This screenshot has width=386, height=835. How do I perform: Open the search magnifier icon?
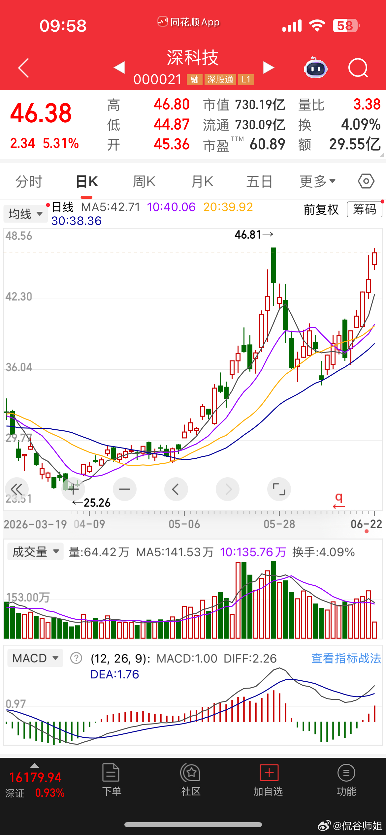point(358,68)
